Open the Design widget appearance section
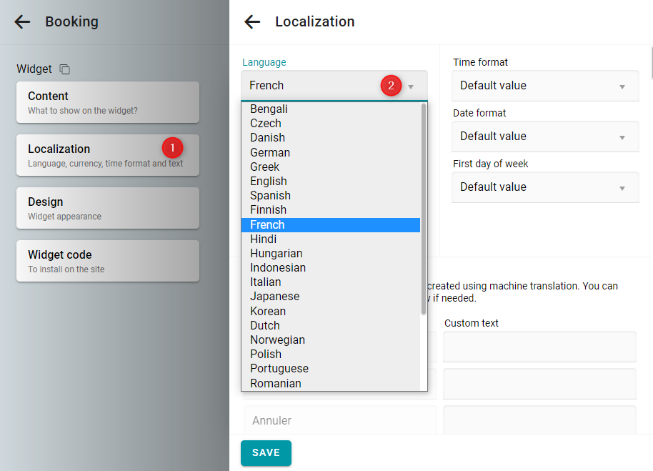The image size is (653, 471). coord(108,208)
